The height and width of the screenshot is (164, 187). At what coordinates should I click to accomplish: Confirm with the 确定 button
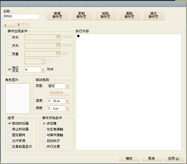pos(129,158)
